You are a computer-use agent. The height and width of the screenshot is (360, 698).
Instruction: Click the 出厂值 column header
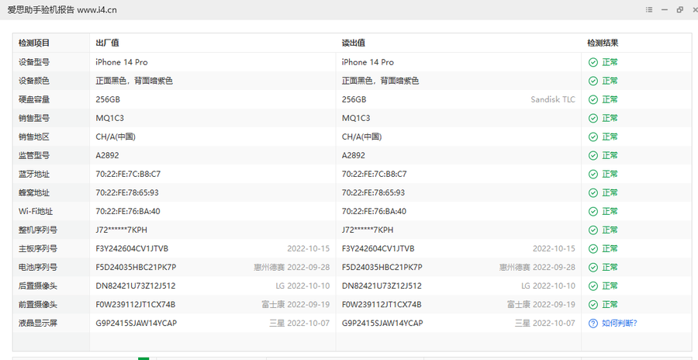coord(107,43)
